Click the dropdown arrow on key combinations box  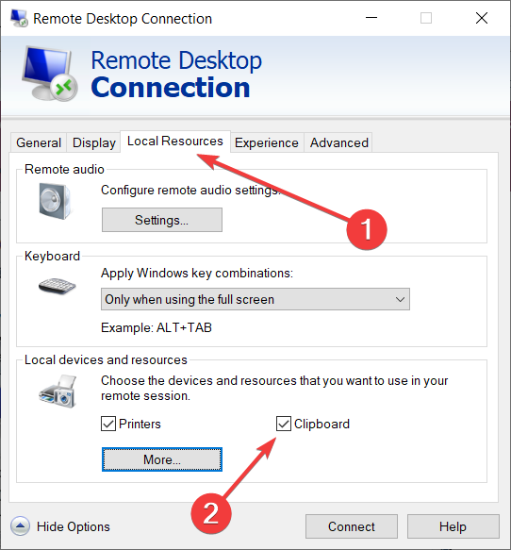click(400, 299)
